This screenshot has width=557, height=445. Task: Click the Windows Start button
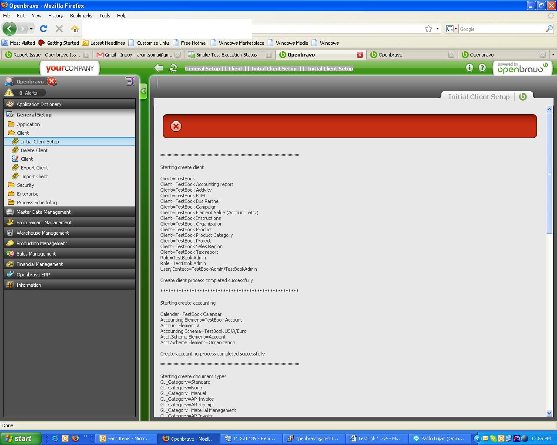pos(20,438)
